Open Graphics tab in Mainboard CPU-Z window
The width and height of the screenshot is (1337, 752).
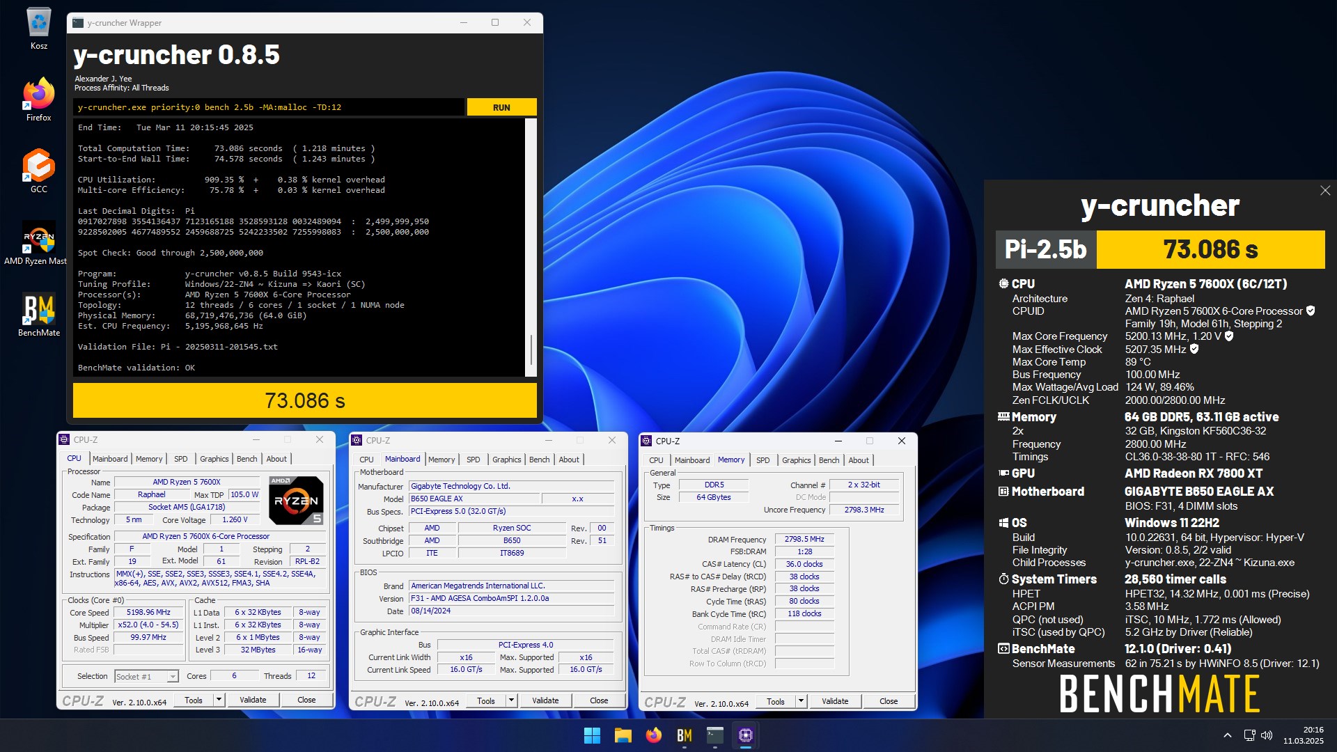pyautogui.click(x=506, y=460)
